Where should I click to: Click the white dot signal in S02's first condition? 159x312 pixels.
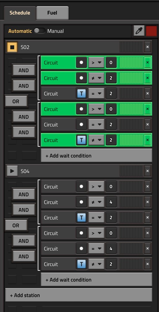tap(81, 62)
